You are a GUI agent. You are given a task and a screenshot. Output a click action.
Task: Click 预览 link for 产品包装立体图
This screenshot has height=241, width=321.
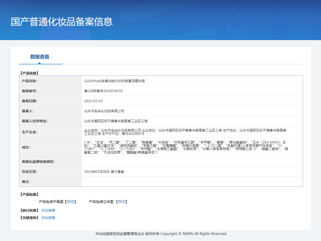pyautogui.click(x=122, y=202)
